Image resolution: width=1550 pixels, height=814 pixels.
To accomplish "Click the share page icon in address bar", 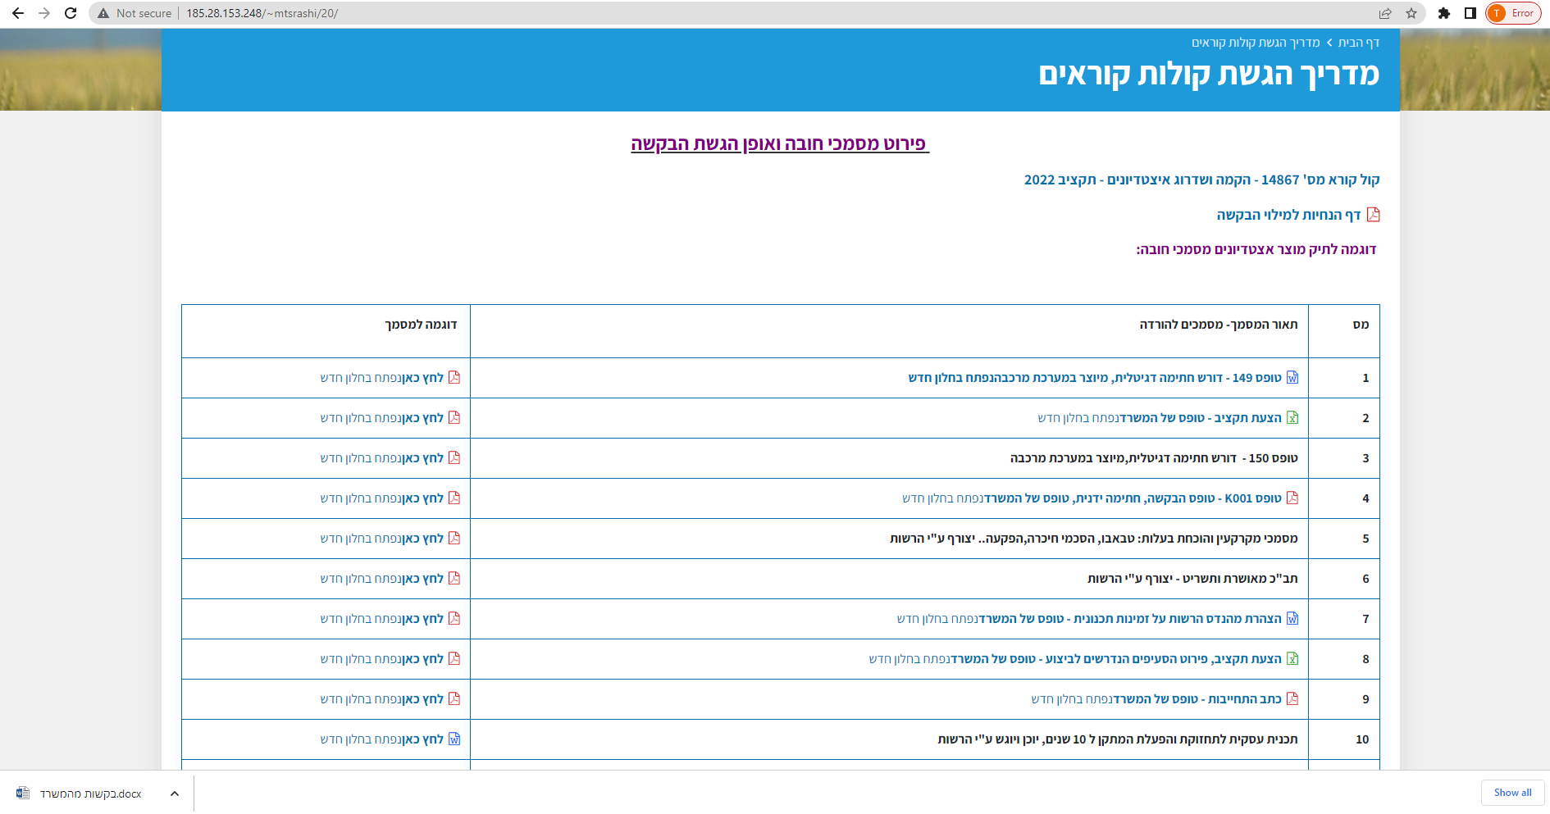I will point(1385,13).
